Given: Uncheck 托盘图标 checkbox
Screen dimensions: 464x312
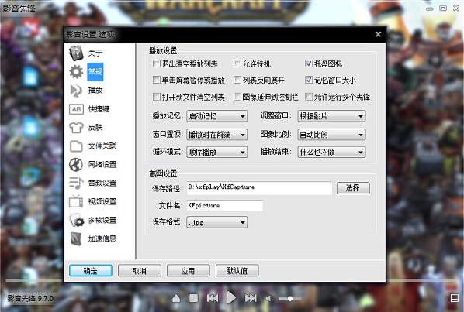Looking at the screenshot, I should point(309,63).
